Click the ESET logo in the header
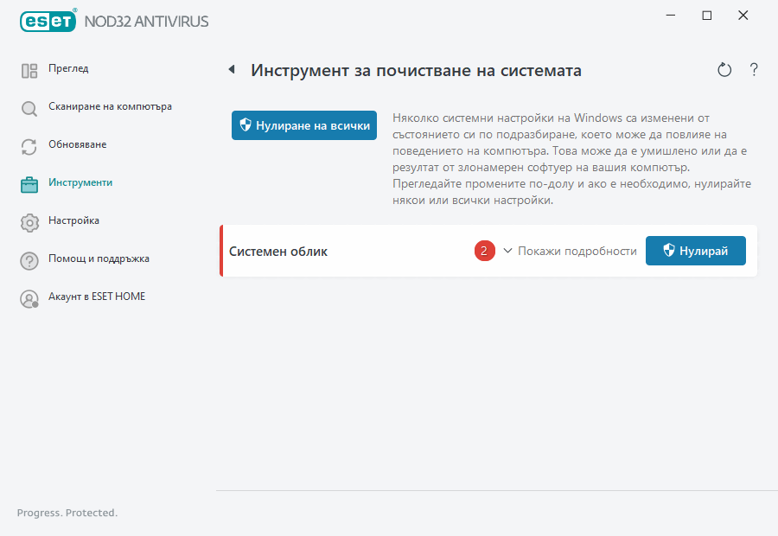The height and width of the screenshot is (536, 778). 48,21
